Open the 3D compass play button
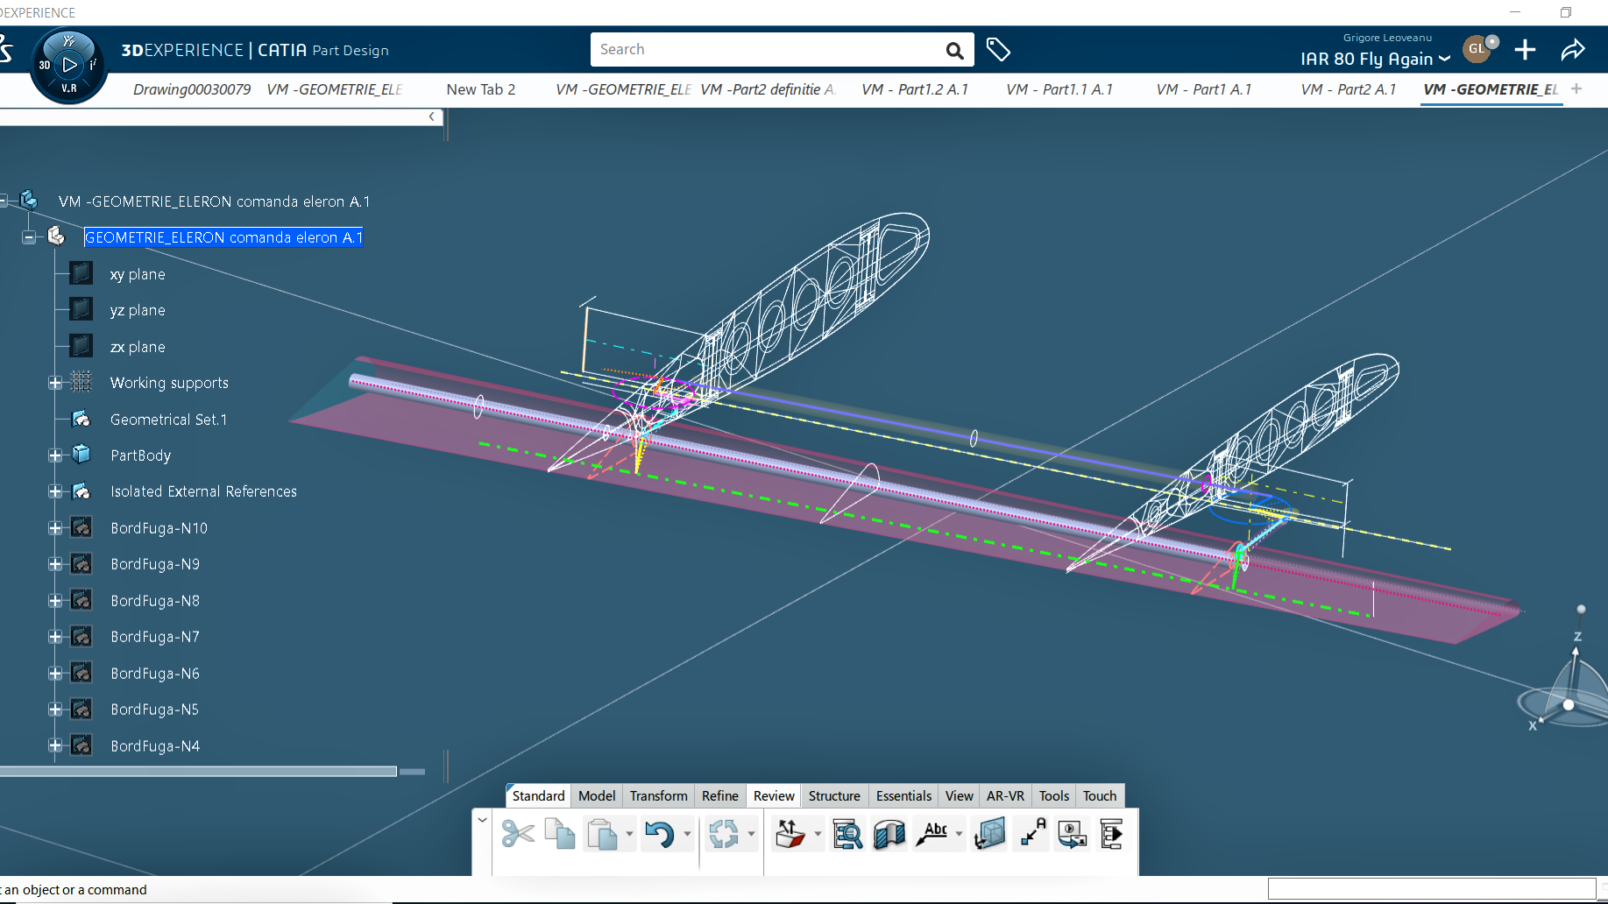Screen dimensions: 1608x904 (69, 65)
